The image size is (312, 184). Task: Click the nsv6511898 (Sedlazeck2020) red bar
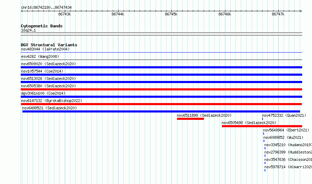coord(190,119)
